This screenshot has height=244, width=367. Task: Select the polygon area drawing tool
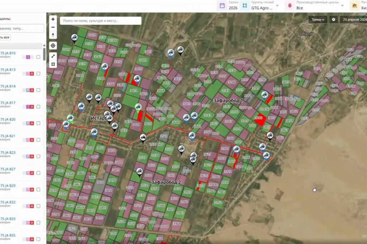[53, 64]
